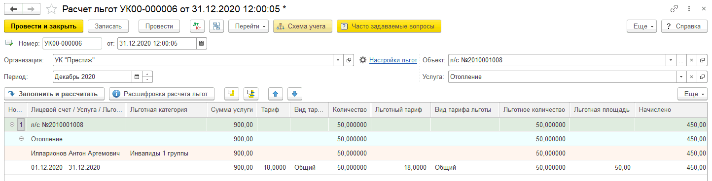
Task: Move row down with the blue arrow
Action: tap(294, 93)
